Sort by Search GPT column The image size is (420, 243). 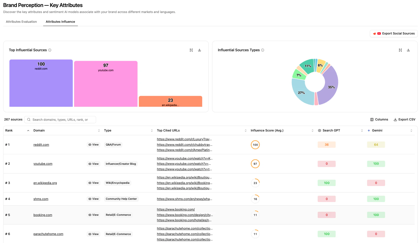tap(362, 130)
